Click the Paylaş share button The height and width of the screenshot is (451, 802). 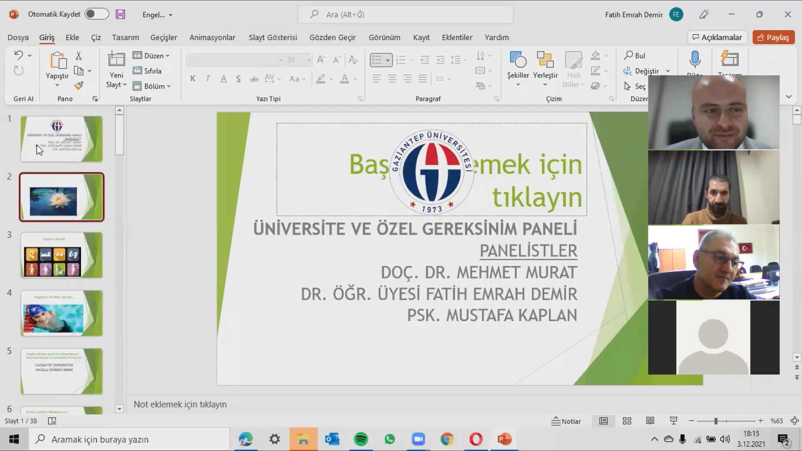coord(773,37)
